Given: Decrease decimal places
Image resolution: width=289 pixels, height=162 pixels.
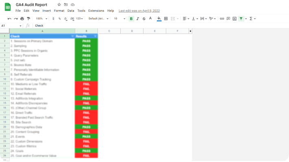Looking at the screenshot, I should [65, 19].
